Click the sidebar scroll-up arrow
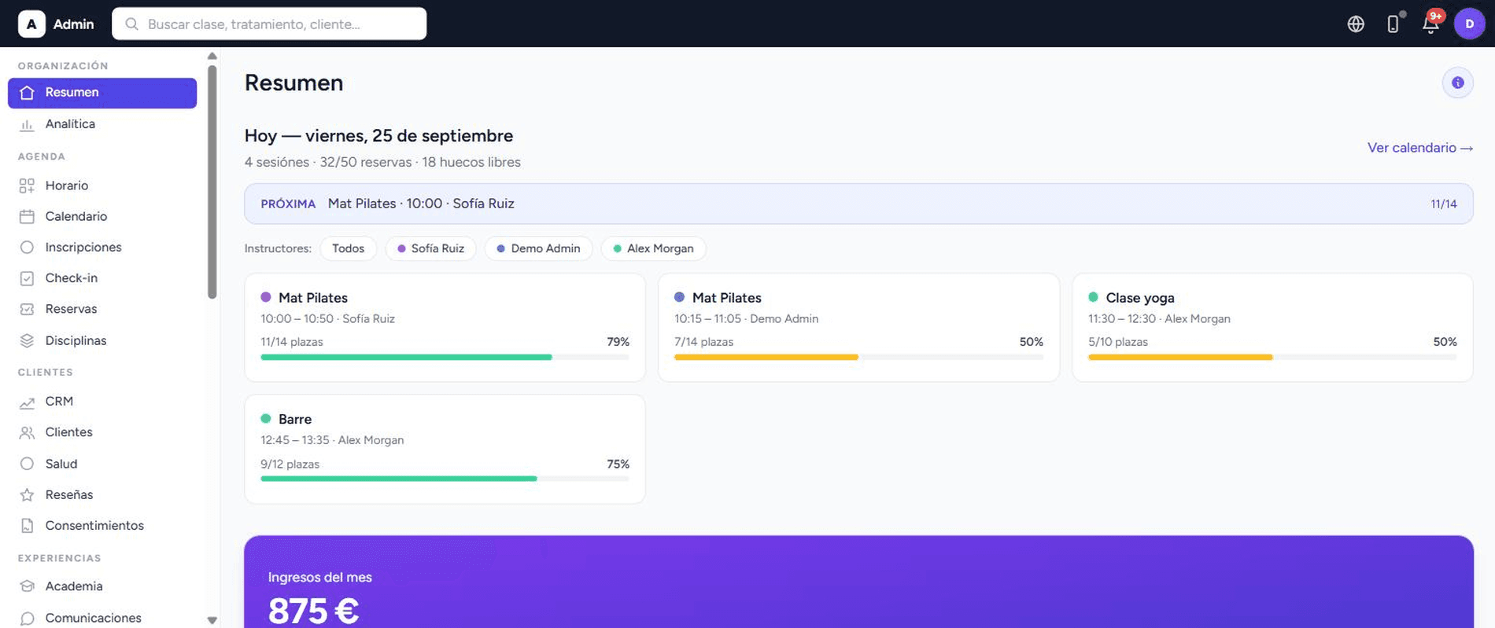 [x=212, y=56]
